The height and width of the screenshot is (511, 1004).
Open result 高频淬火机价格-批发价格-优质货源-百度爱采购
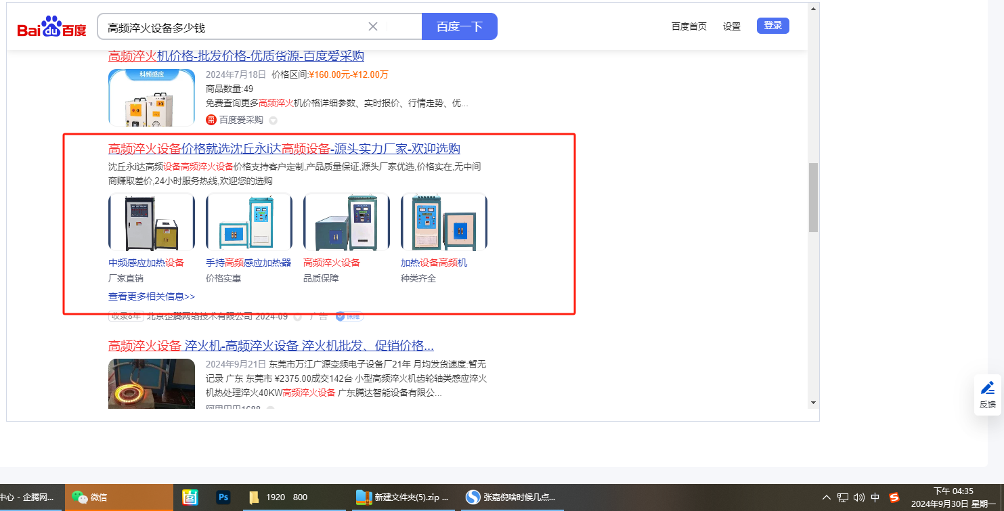click(x=236, y=56)
